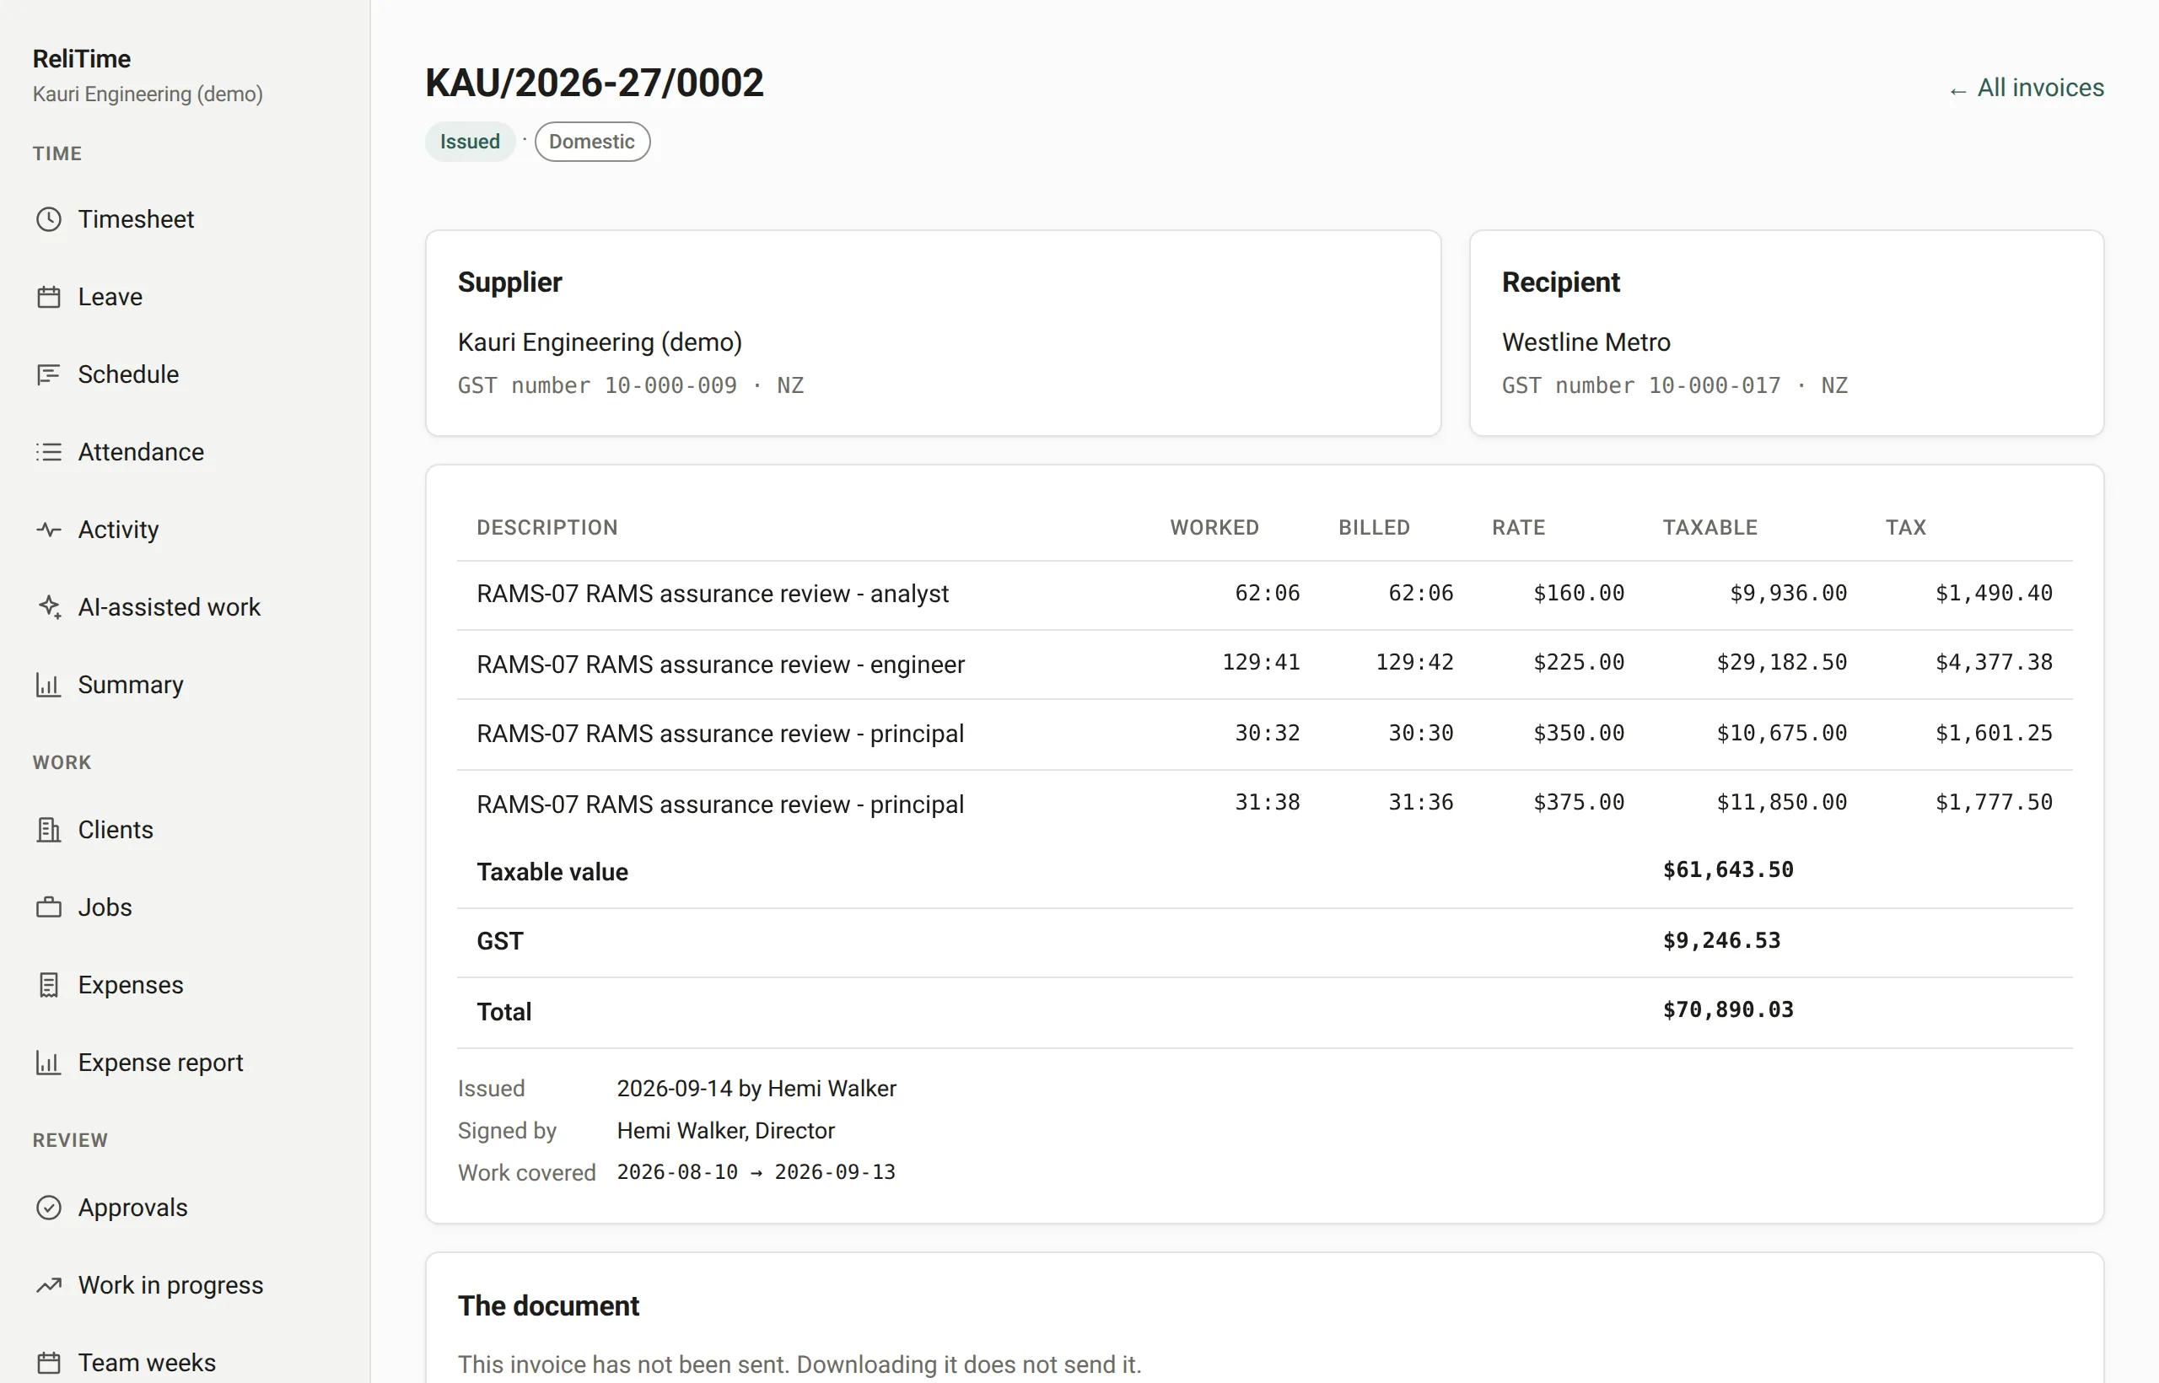The width and height of the screenshot is (2159, 1383).
Task: Click the Expense report chart icon
Action: (49, 1063)
